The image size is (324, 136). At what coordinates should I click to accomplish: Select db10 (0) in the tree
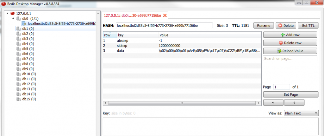29,74
